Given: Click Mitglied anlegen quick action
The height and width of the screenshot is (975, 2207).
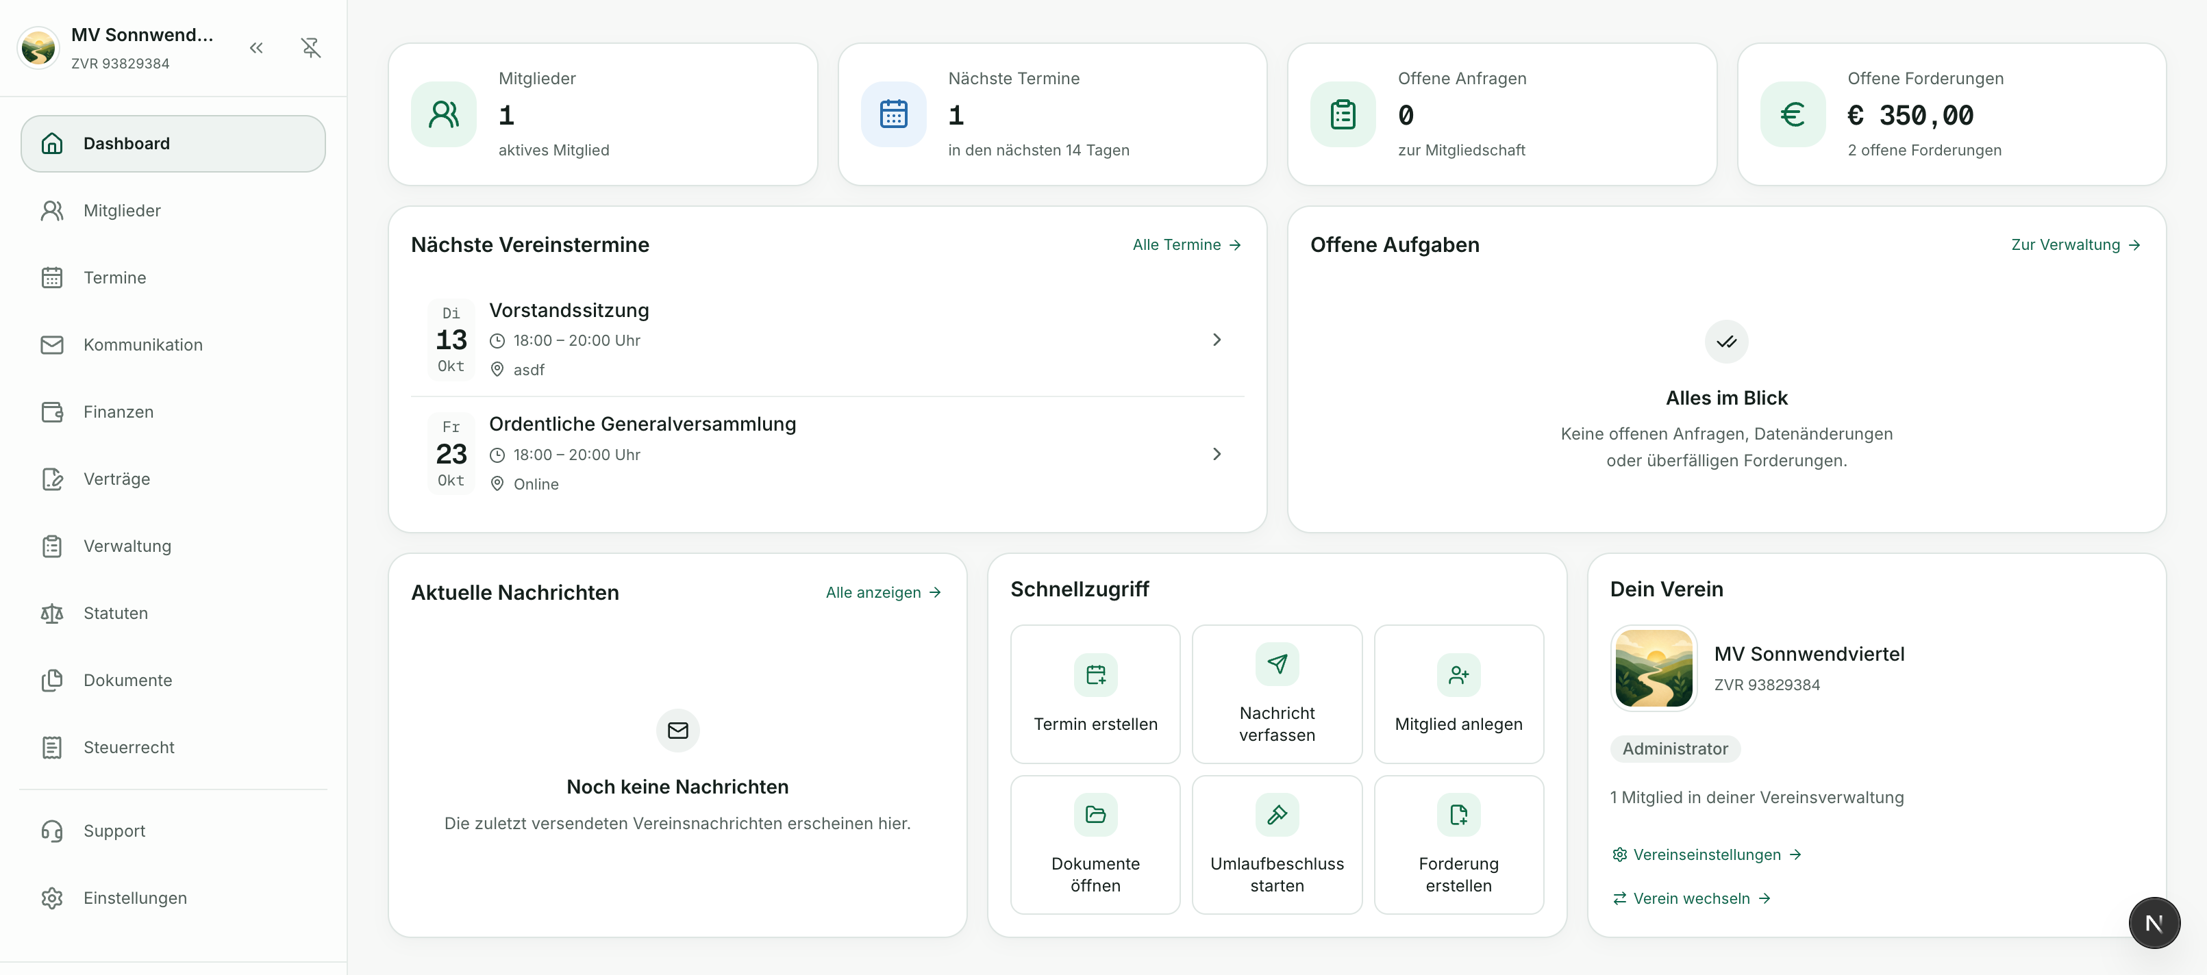Looking at the screenshot, I should click(x=1458, y=694).
